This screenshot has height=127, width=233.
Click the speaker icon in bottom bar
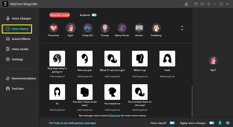click(x=228, y=123)
